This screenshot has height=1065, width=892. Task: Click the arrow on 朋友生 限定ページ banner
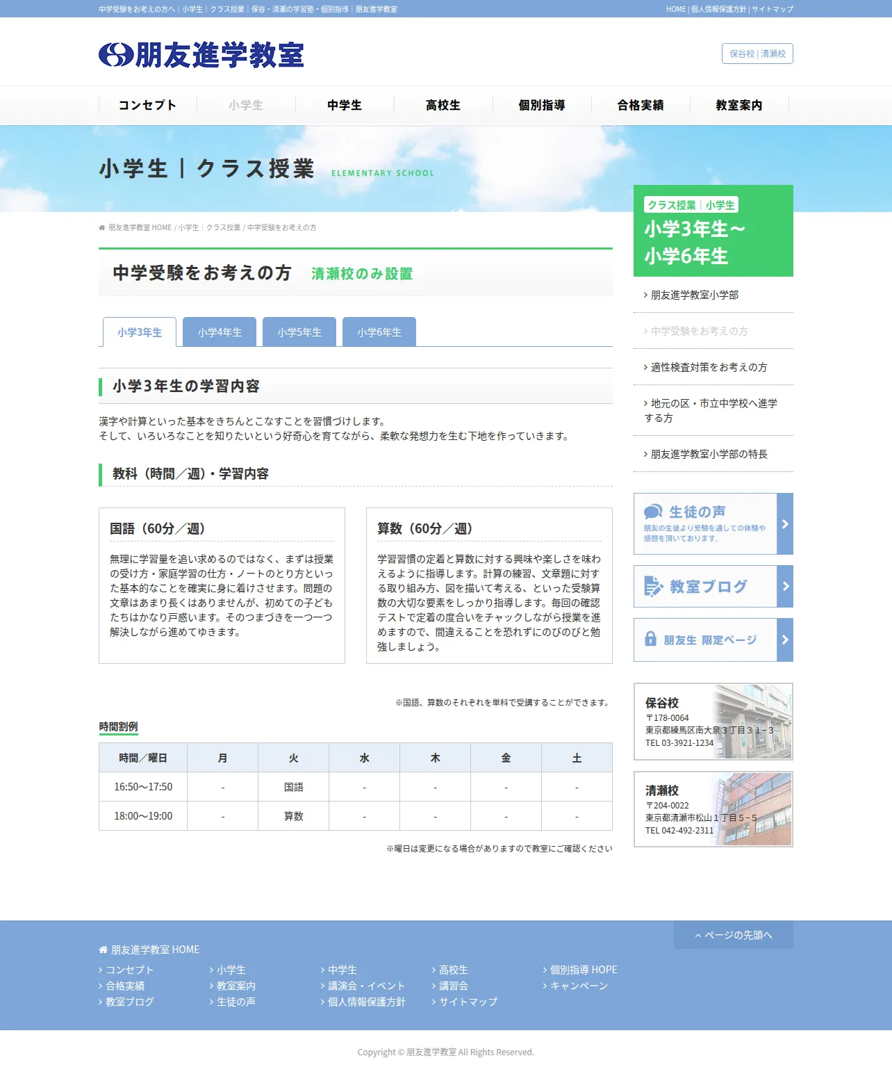click(x=785, y=640)
